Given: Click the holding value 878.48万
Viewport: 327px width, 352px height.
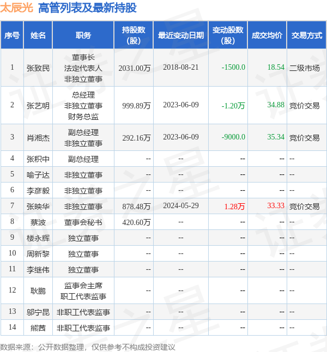Looking at the screenshot, I should pos(136,207).
